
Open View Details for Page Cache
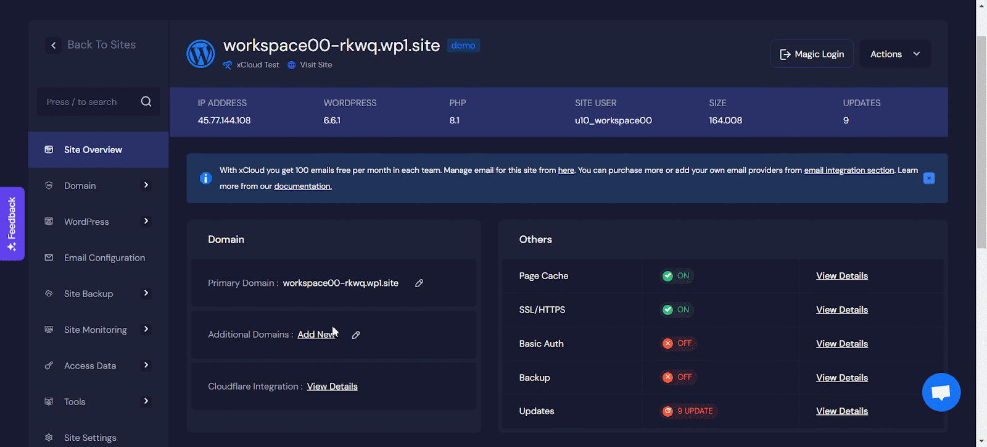click(842, 276)
